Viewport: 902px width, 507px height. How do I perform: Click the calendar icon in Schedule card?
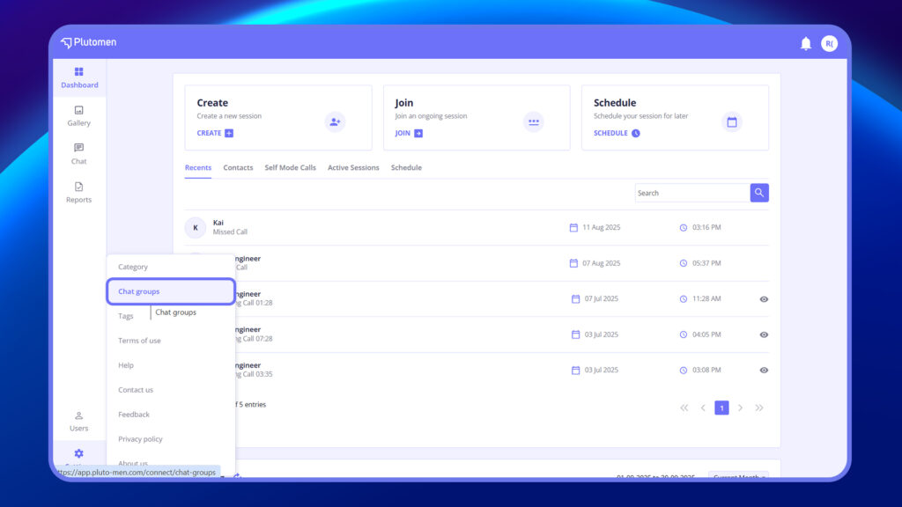[732, 121]
